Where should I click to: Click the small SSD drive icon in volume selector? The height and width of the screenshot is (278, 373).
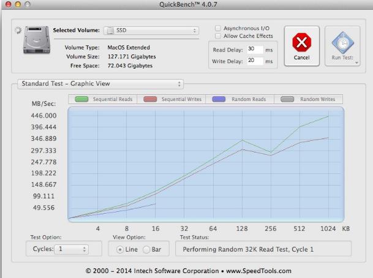click(x=110, y=31)
